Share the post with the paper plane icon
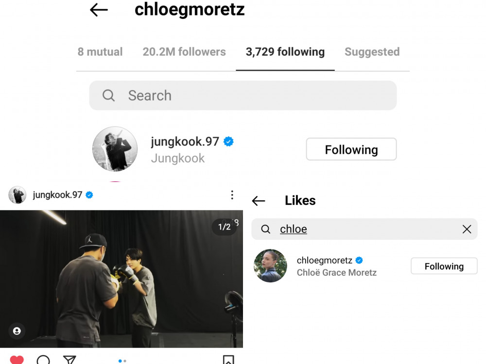The image size is (486, 364). coord(69,360)
